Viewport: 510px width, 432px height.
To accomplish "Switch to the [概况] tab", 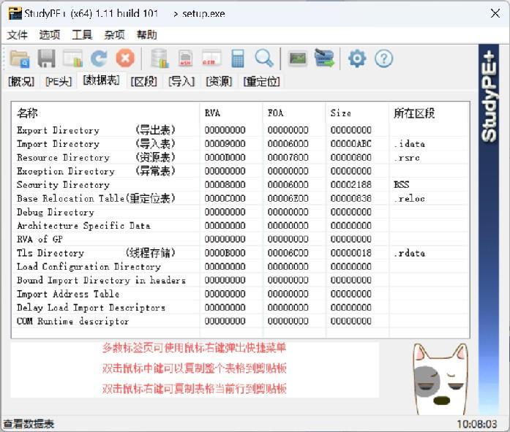I will 21,82.
